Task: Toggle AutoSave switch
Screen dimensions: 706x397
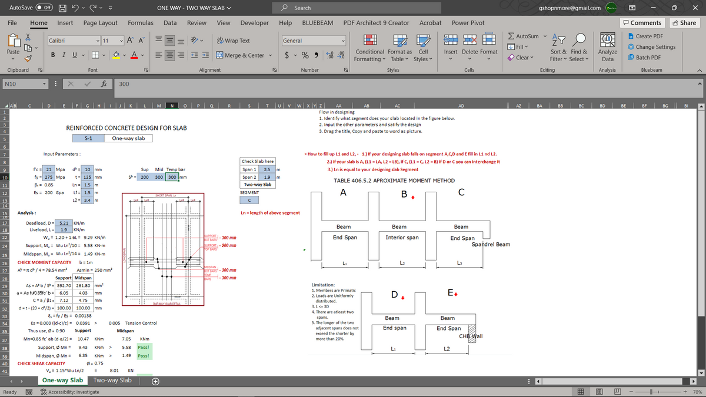Action: tap(45, 8)
